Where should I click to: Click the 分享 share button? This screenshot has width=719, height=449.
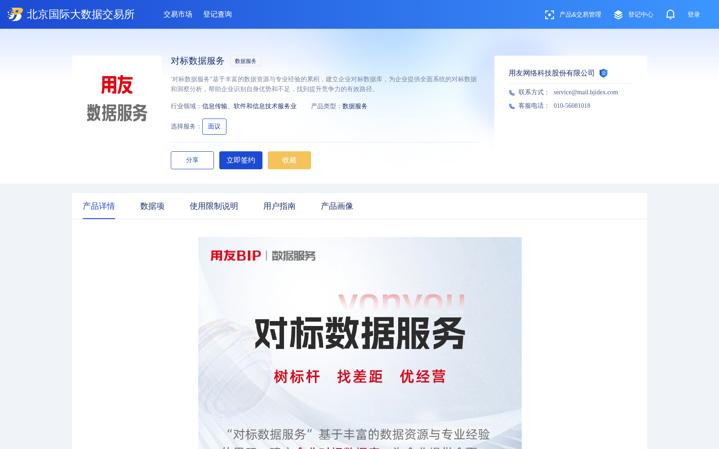point(192,160)
